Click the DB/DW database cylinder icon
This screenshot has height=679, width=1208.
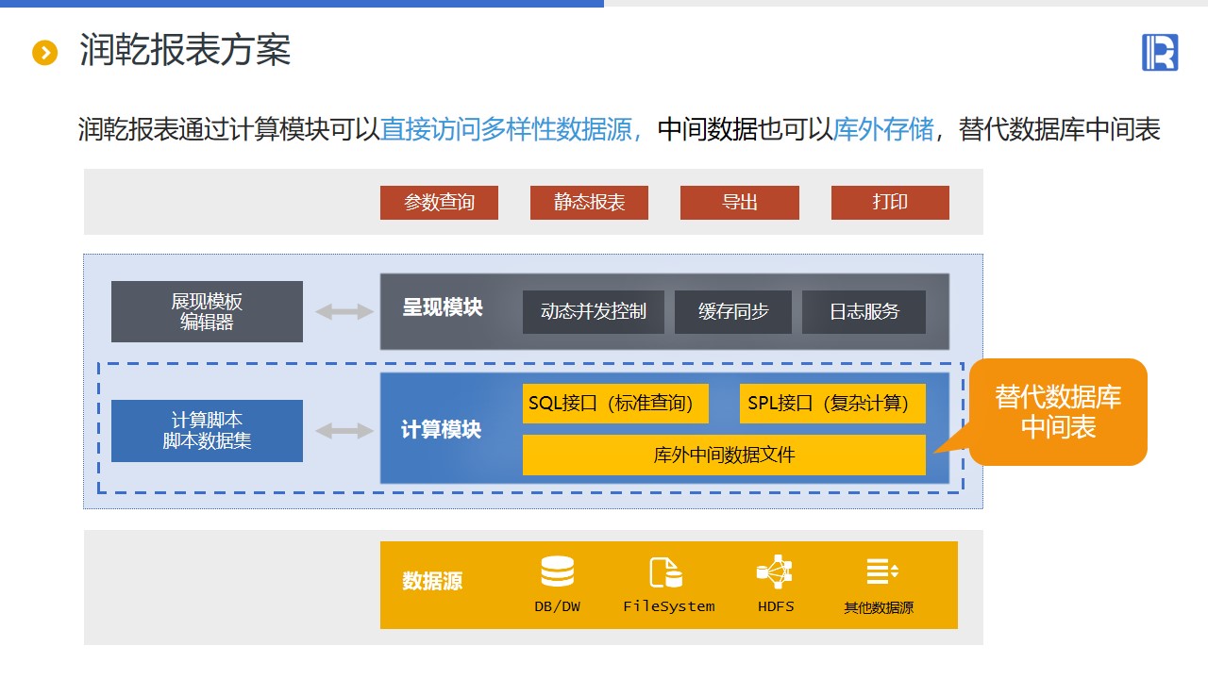(557, 571)
